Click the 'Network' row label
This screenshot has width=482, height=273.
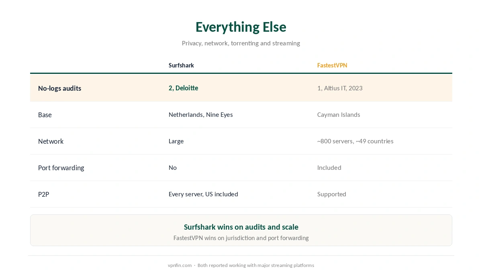click(51, 141)
